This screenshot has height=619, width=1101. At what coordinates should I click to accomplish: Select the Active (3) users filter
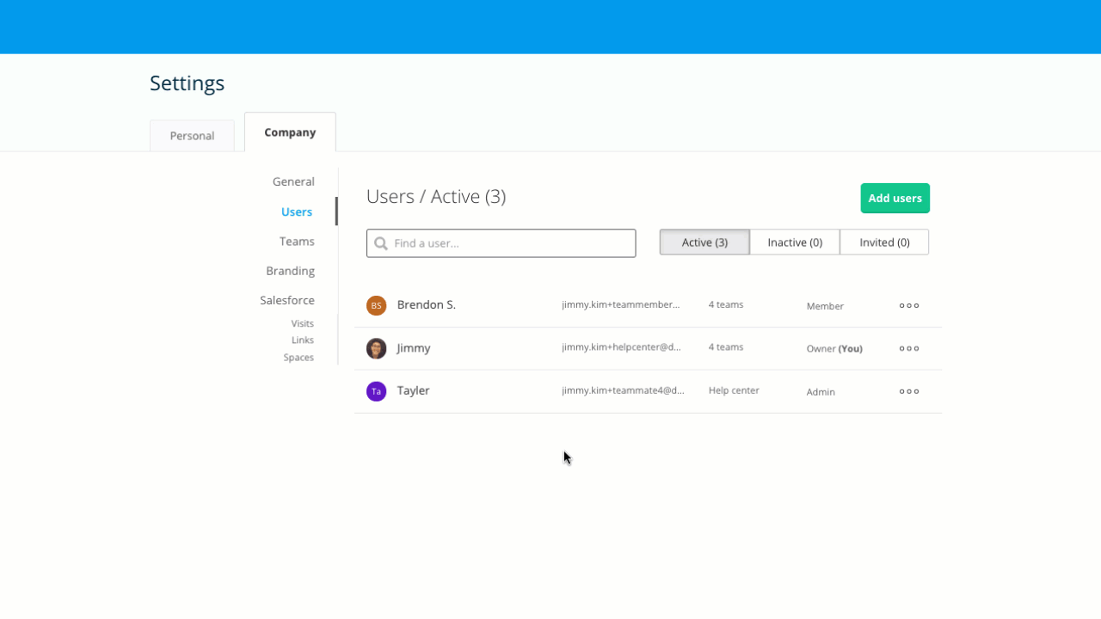coord(704,242)
